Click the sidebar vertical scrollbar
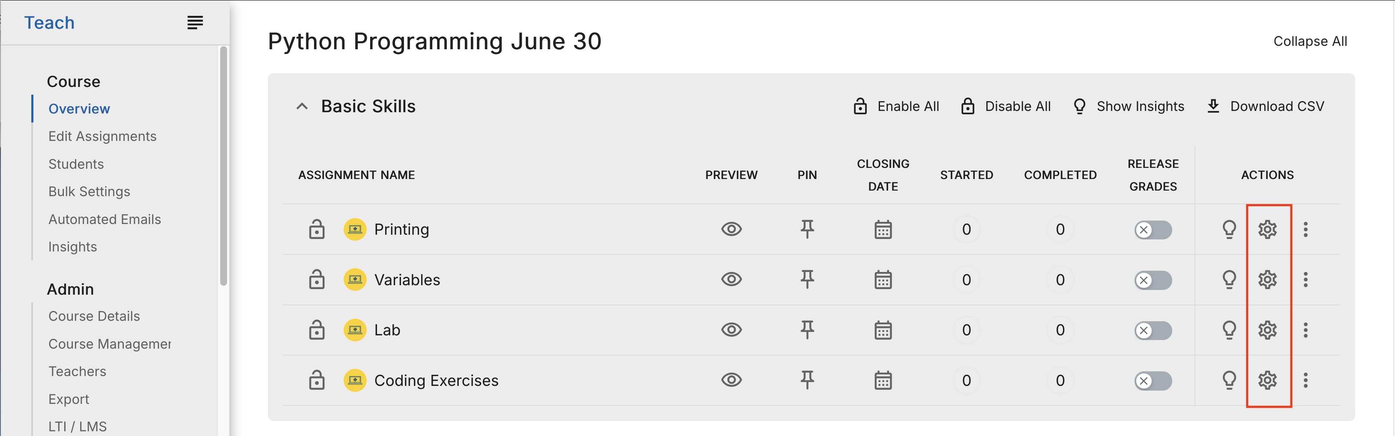The image size is (1395, 436). point(224,166)
